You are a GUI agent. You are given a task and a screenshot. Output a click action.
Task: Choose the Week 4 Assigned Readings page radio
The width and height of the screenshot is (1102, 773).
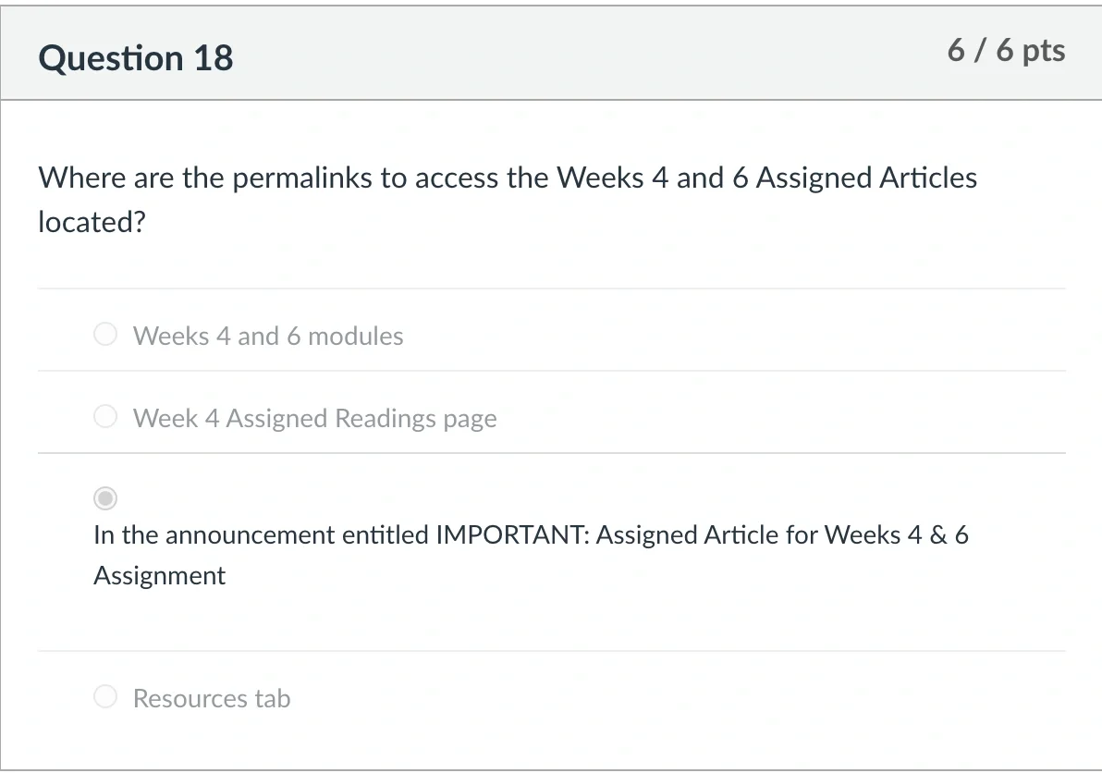(105, 416)
